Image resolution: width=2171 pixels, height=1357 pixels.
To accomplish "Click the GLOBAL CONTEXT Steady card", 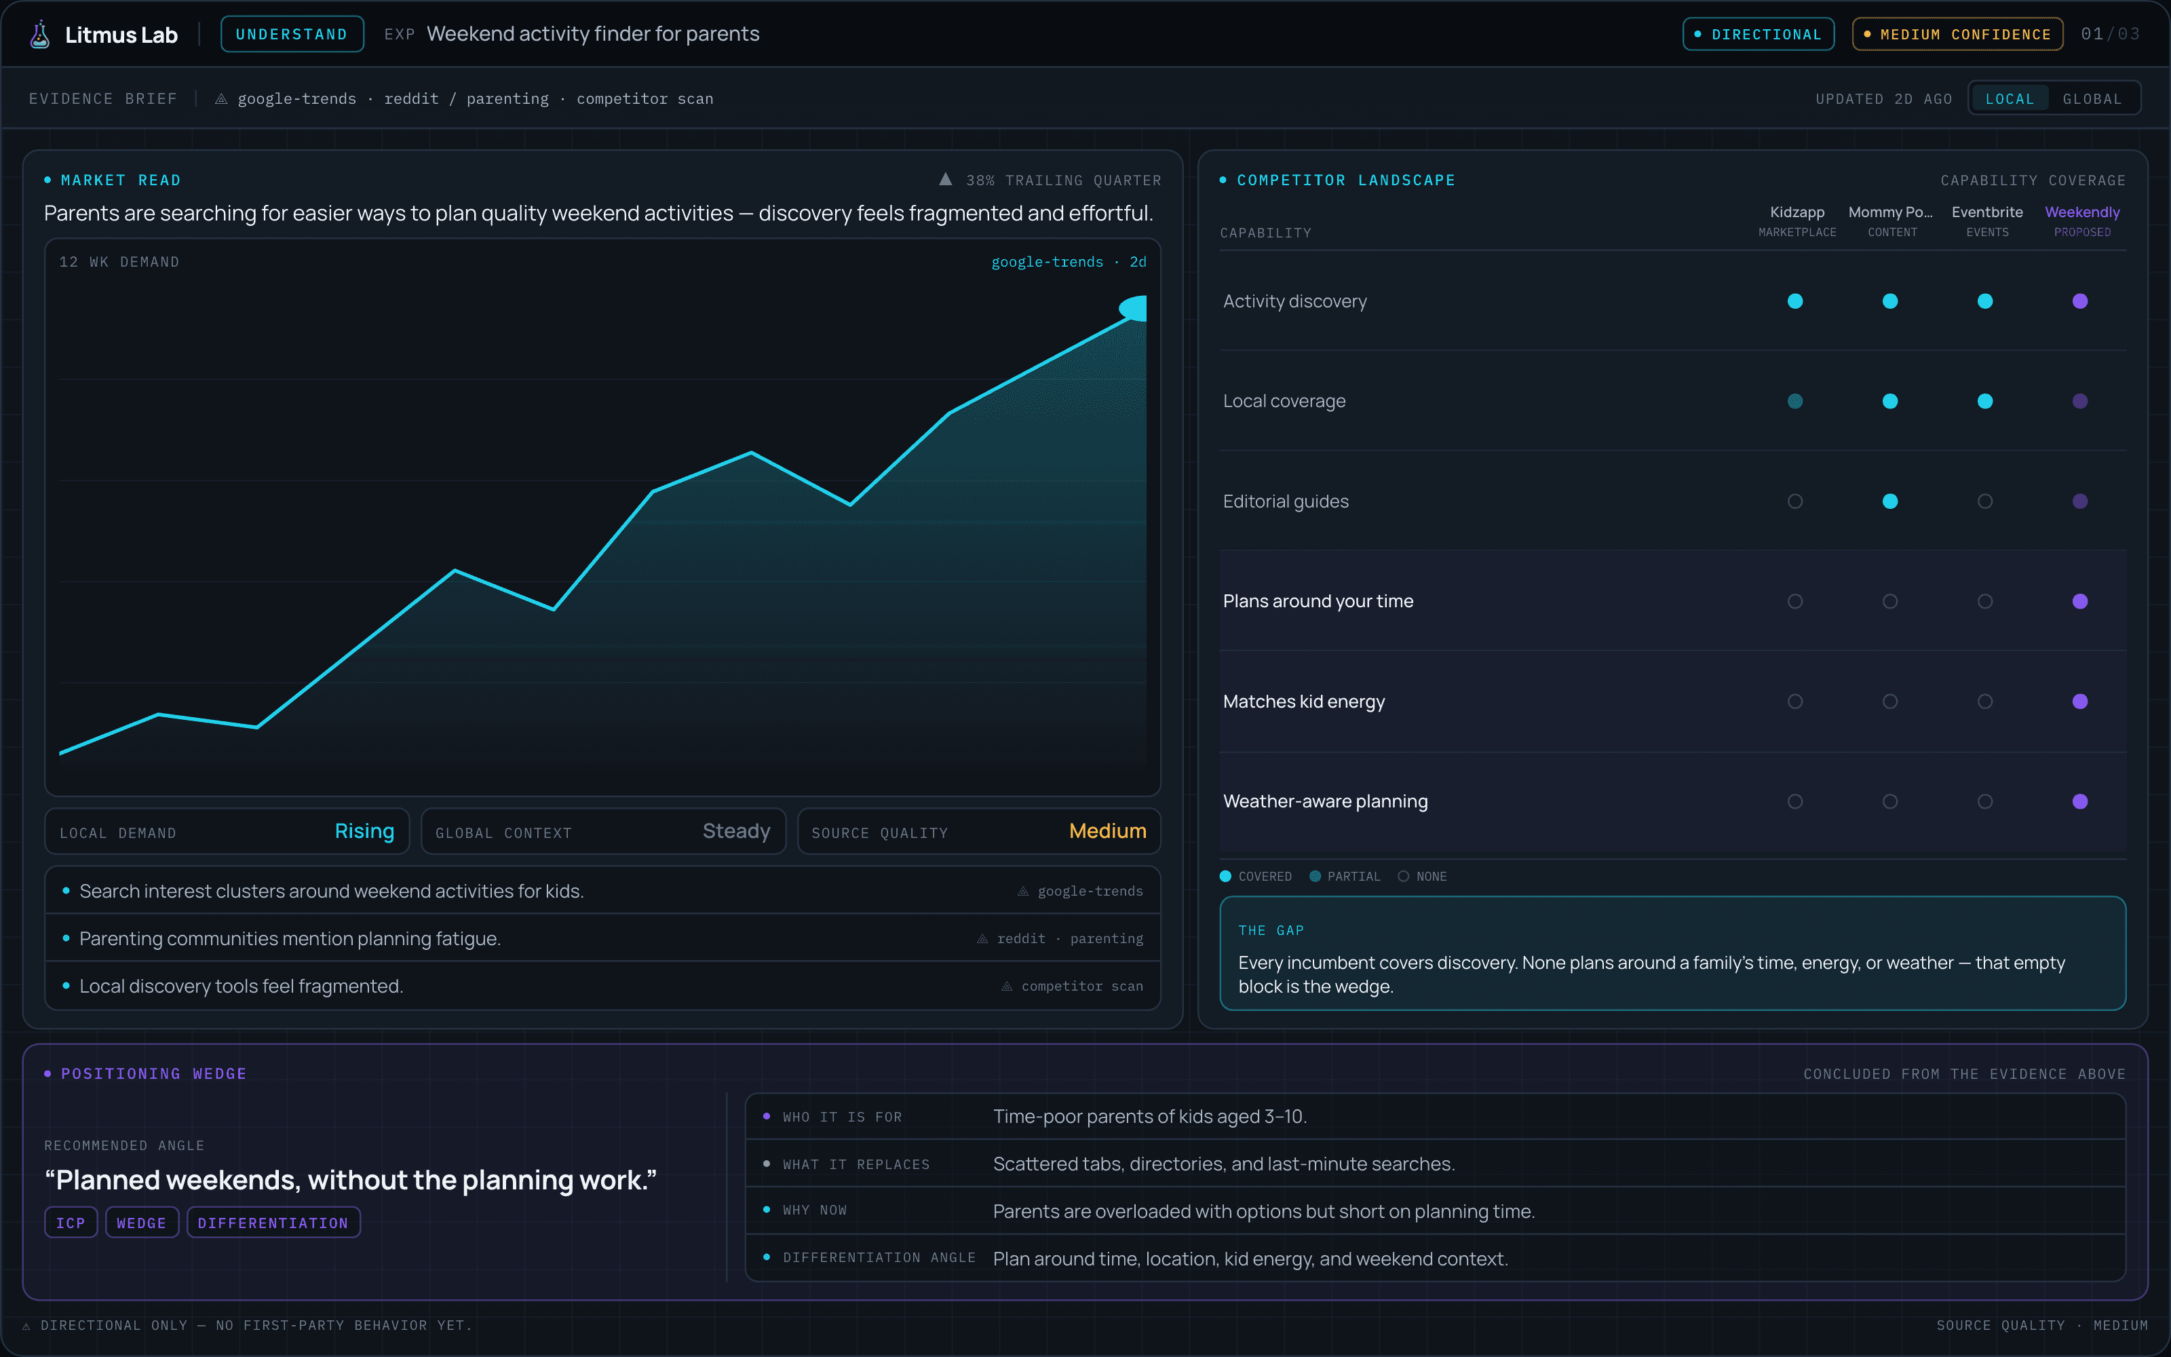I will coord(603,831).
